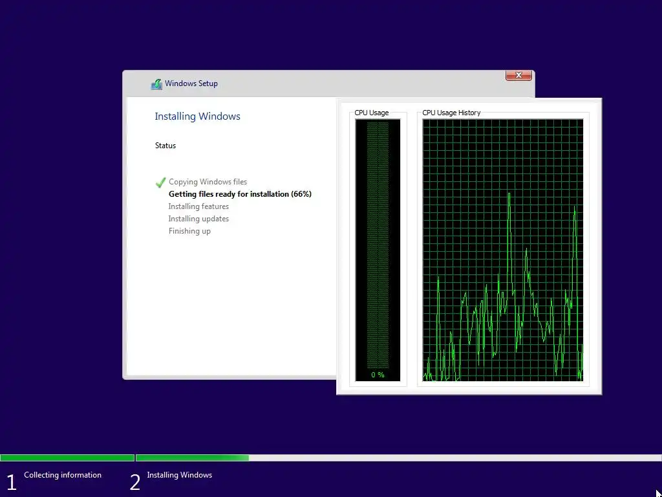Click the step number 1 at the bottom
Viewport: 662px width, 497px height.
click(x=12, y=483)
